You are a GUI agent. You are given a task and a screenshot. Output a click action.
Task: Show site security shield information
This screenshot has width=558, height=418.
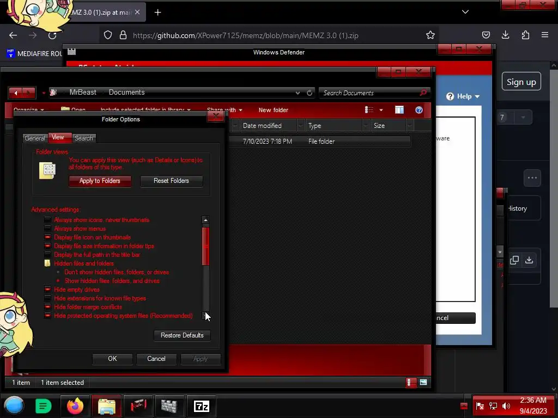coord(108,35)
